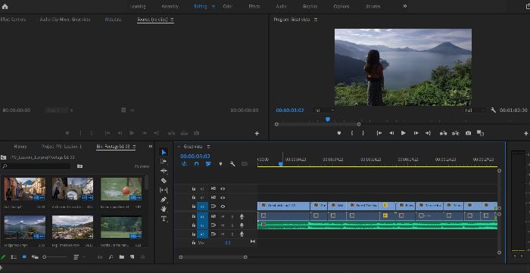Screen dimensions: 530x273
Task: Open Program Monitor zoom level dropdown
Action: coord(325,110)
